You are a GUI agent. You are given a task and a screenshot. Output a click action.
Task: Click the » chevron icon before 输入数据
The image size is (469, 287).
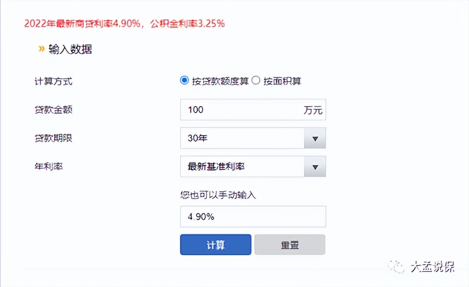point(41,49)
